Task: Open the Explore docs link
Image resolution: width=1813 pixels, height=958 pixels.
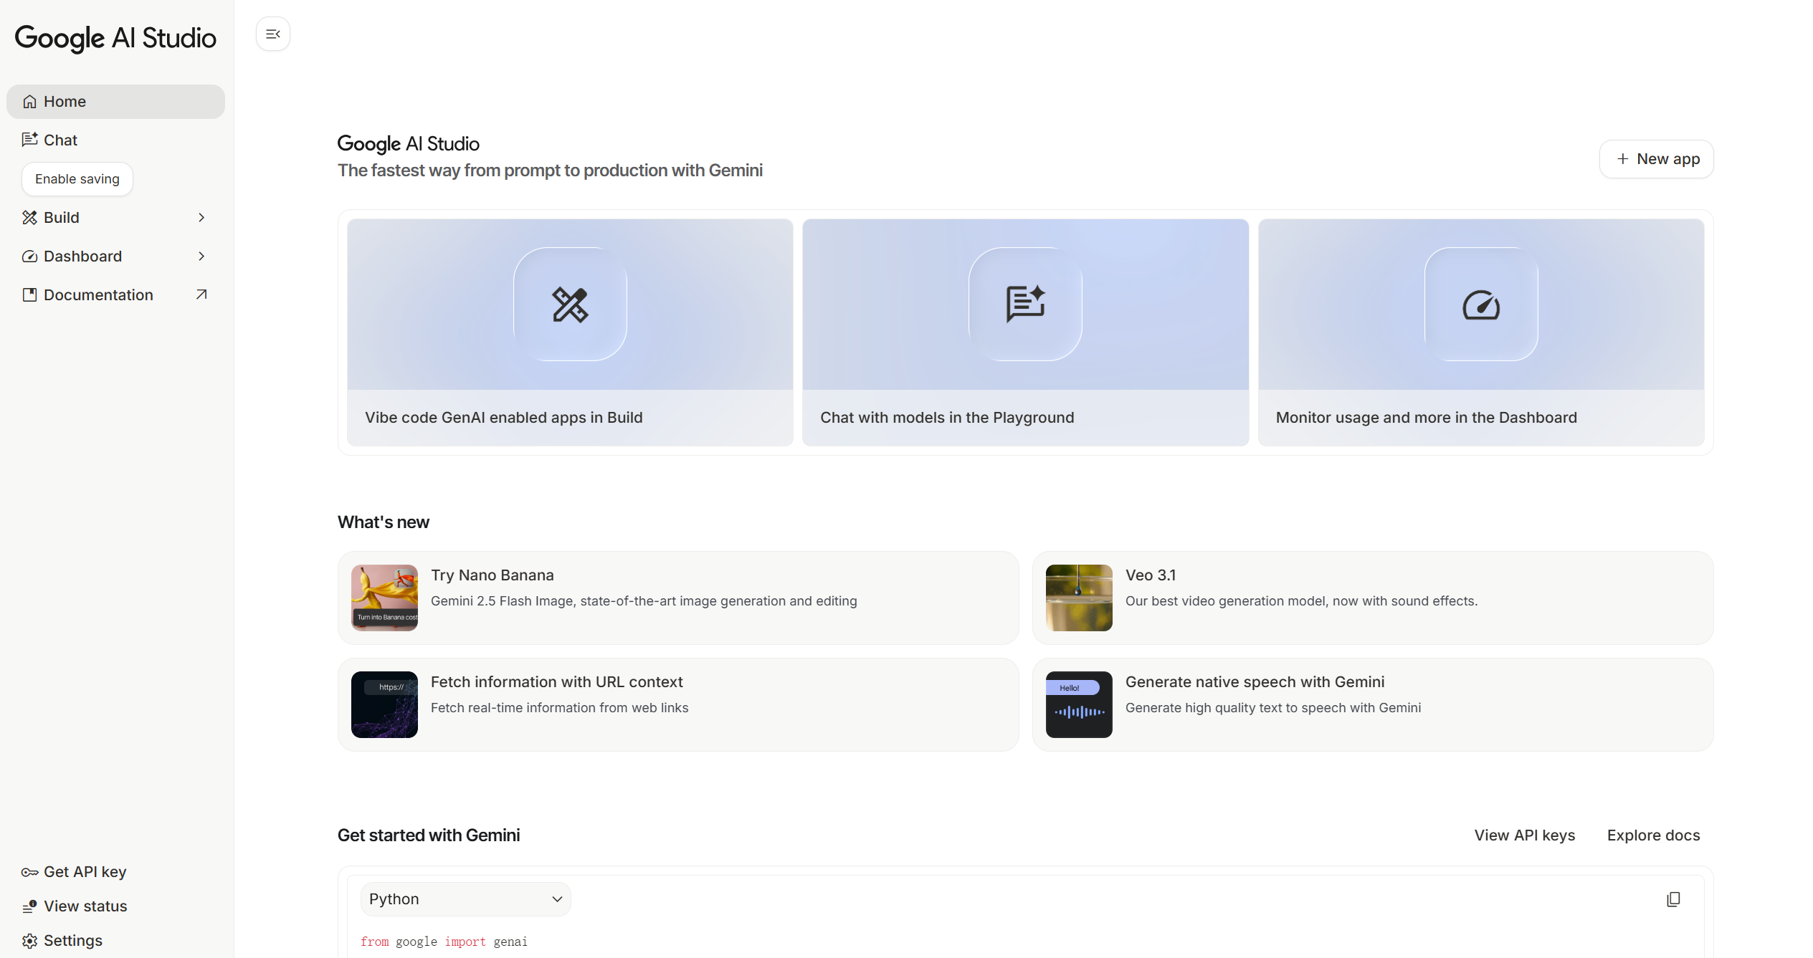Action: pyautogui.click(x=1653, y=835)
